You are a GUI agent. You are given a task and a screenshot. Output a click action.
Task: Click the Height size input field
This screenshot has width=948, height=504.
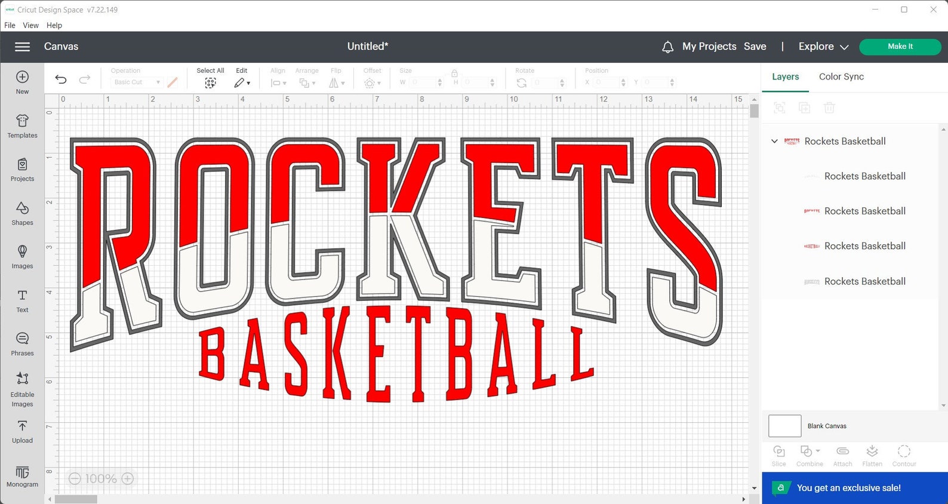click(x=479, y=82)
